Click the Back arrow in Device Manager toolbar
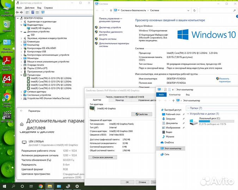This screenshot has height=190, width=238. pos(17,12)
